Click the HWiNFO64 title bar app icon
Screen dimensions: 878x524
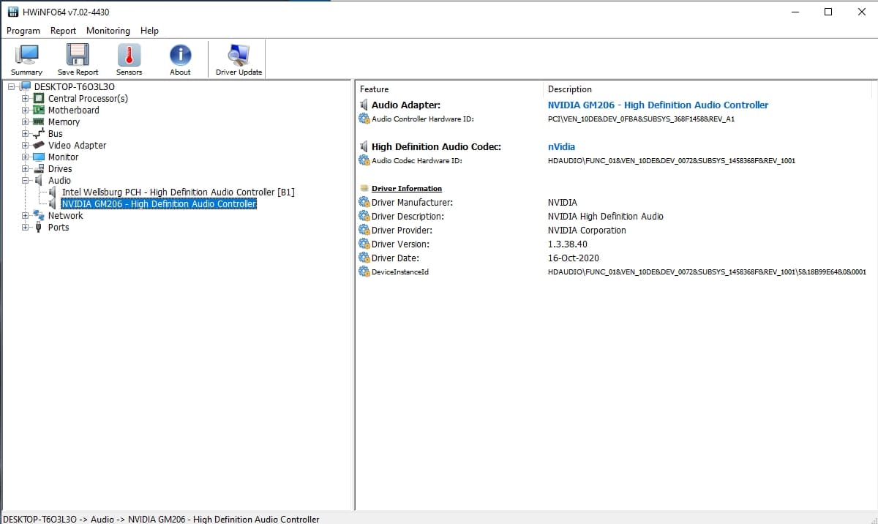(12, 12)
